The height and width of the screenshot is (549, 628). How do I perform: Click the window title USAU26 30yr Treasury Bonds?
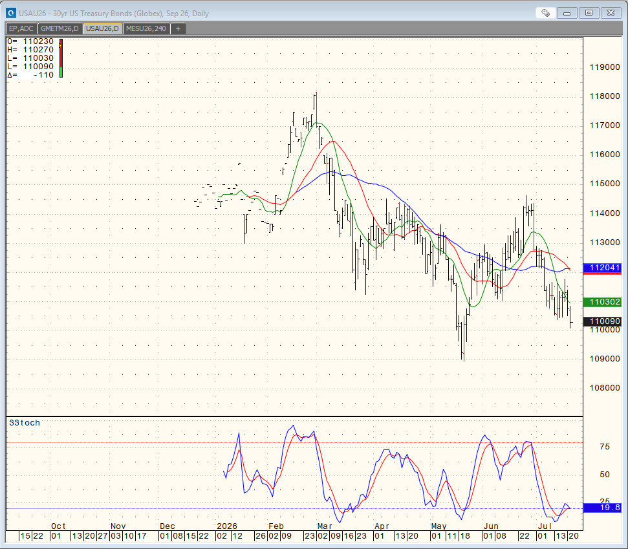tap(114, 13)
